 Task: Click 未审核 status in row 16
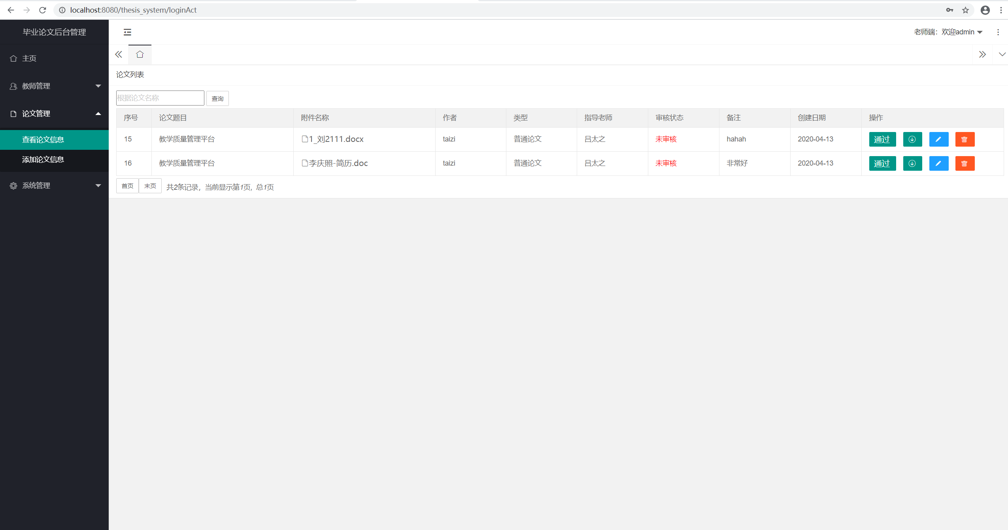(666, 163)
